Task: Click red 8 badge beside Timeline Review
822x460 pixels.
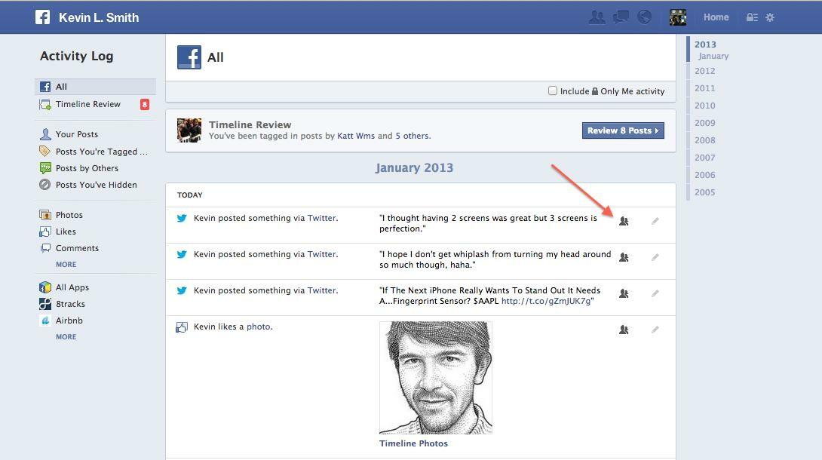Action: (x=145, y=104)
